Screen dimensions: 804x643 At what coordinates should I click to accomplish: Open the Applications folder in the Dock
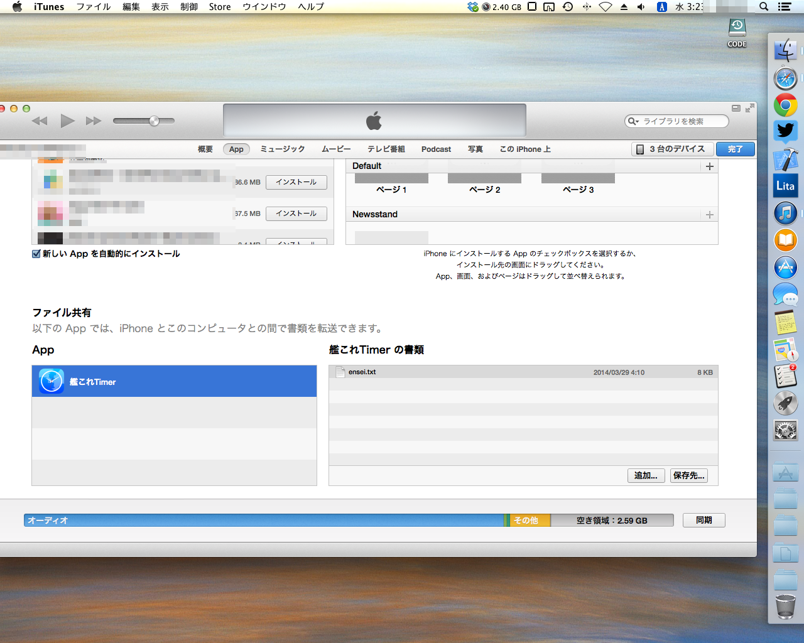coord(785,472)
